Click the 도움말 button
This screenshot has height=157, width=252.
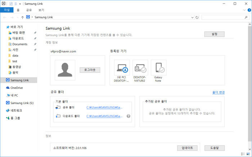pyautogui.click(x=215, y=148)
